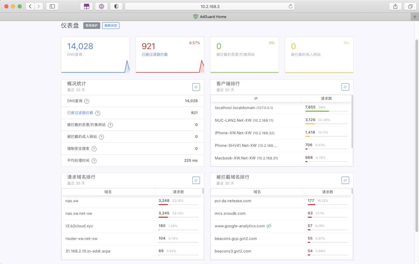Show the Safari sidebar panel
Image resolution: width=419 pixels, height=264 pixels.
(52, 6)
